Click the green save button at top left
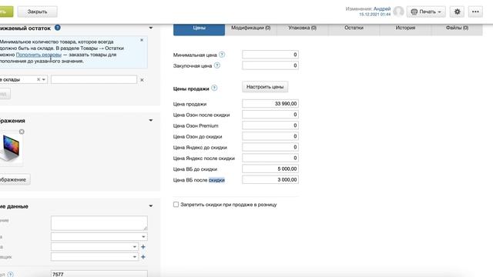The width and height of the screenshot is (493, 277). [6, 12]
